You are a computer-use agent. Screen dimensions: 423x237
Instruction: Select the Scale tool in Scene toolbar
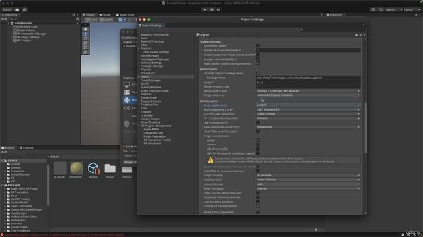click(85, 43)
